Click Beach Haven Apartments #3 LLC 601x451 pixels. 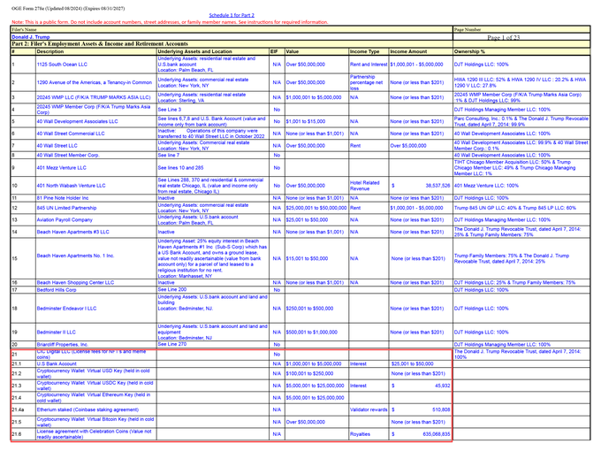[72, 232]
